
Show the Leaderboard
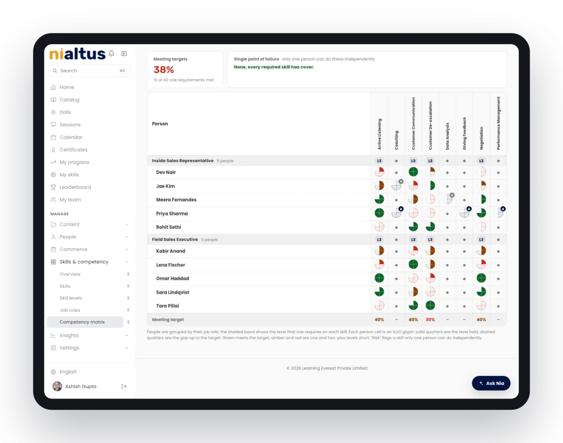tap(75, 187)
